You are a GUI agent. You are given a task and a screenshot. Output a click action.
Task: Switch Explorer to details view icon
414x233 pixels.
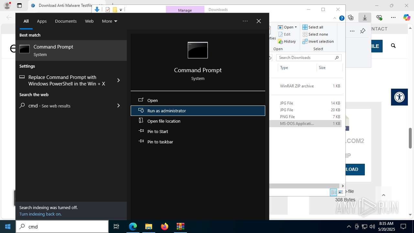[x=333, y=192]
